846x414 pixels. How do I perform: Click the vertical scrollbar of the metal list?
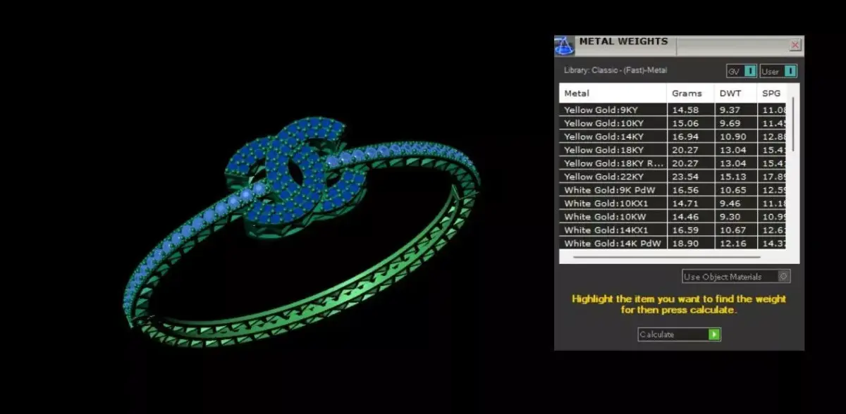(x=793, y=124)
